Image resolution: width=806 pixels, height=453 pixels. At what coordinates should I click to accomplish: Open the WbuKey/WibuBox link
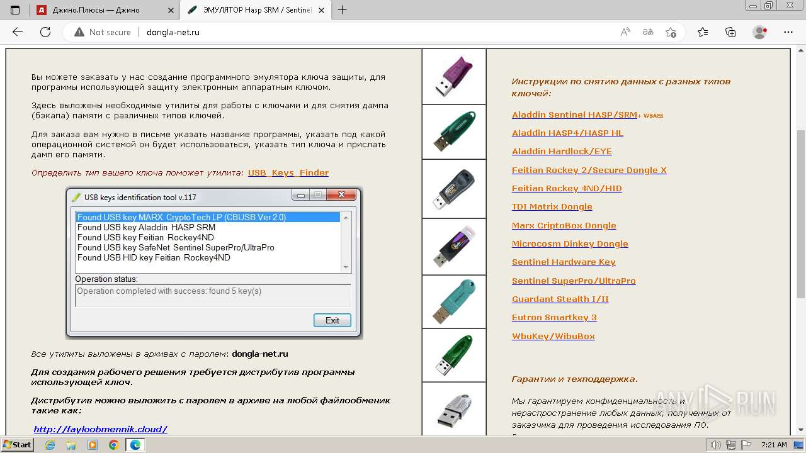tap(553, 337)
